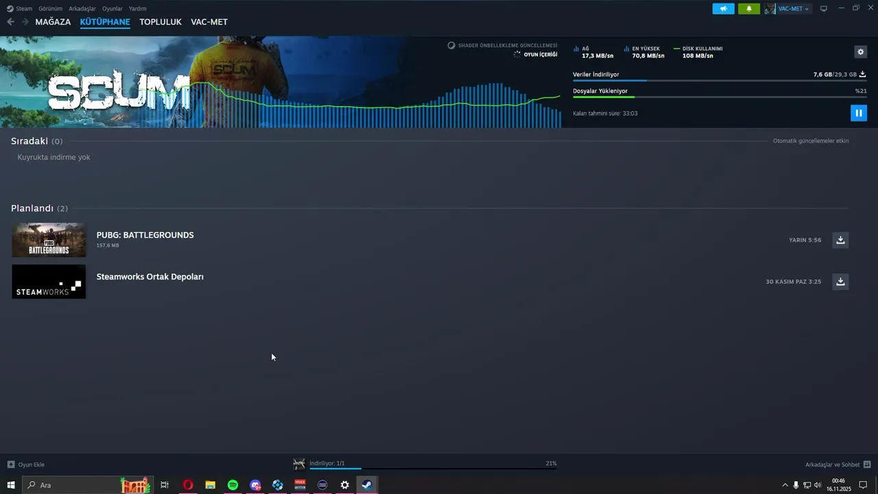Open the Windows notification center
The width and height of the screenshot is (878, 494).
(x=863, y=485)
